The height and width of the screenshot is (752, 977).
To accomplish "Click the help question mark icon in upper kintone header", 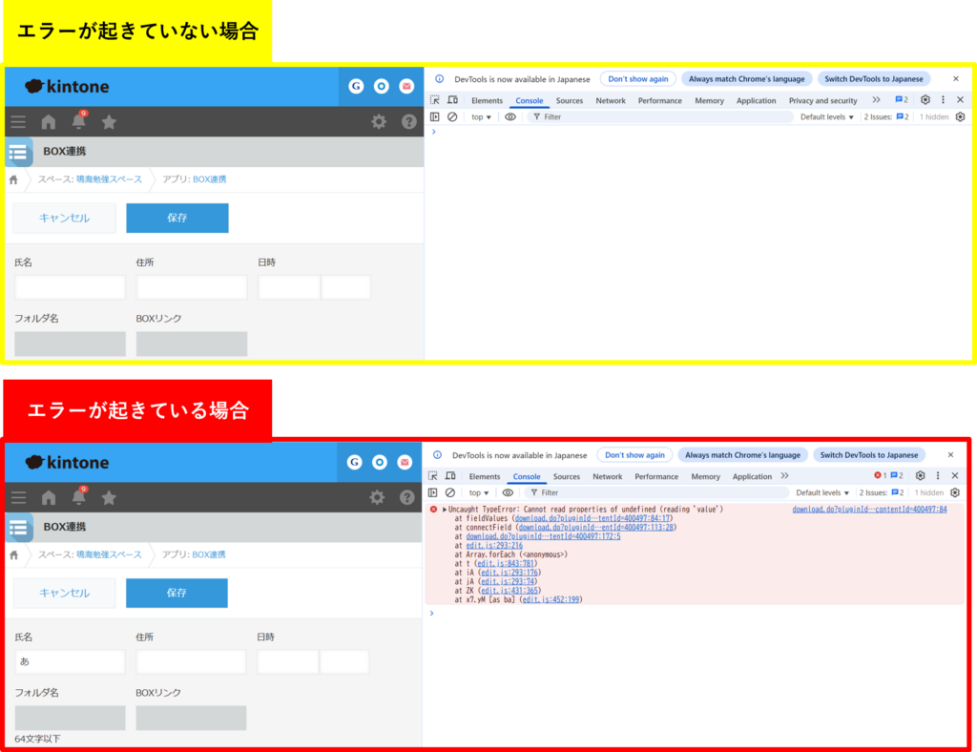I will 409,121.
